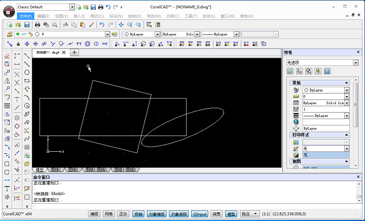Switch to the 模型 sheet tab below the canvas
Screen dimensions: 365x221
point(40,170)
